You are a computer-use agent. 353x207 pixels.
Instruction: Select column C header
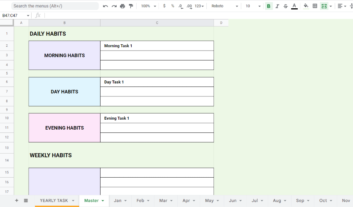point(157,23)
